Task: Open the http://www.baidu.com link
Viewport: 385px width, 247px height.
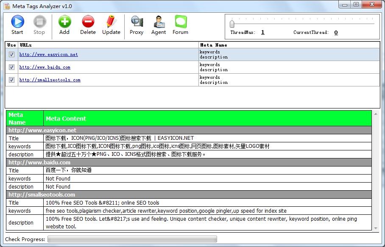Action: coord(45,67)
